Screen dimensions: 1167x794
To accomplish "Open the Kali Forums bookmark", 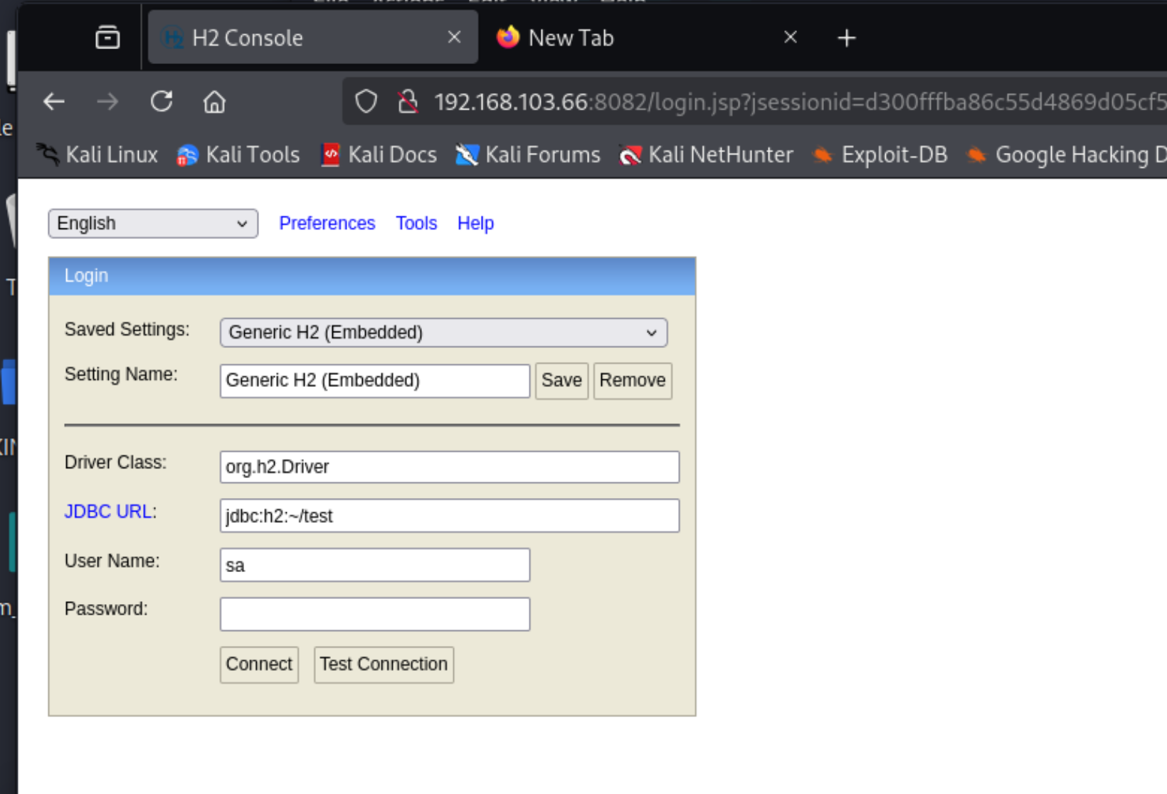I will click(528, 154).
